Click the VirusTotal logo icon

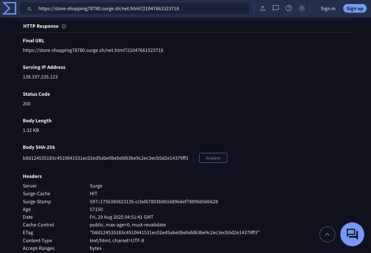coord(9,8)
